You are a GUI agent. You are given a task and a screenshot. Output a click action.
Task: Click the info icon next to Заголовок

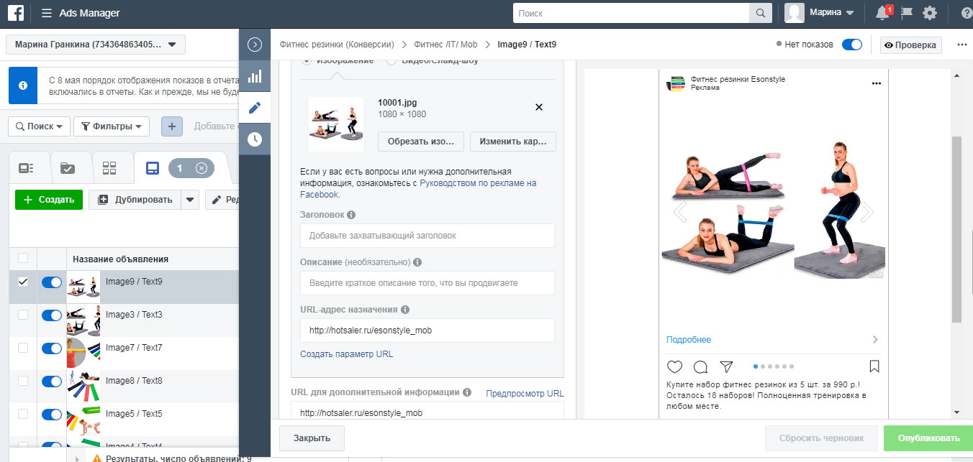[x=351, y=215]
